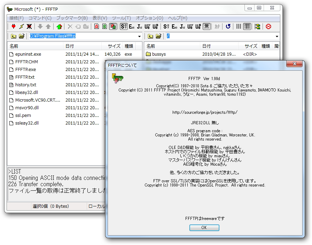
Task: Connect to a host using the plug icon
Action: pyautogui.click(x=13, y=26)
